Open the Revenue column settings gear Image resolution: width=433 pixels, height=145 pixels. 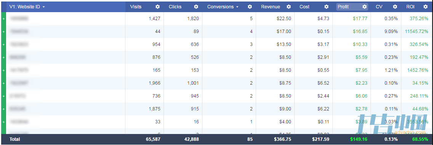(289, 7)
